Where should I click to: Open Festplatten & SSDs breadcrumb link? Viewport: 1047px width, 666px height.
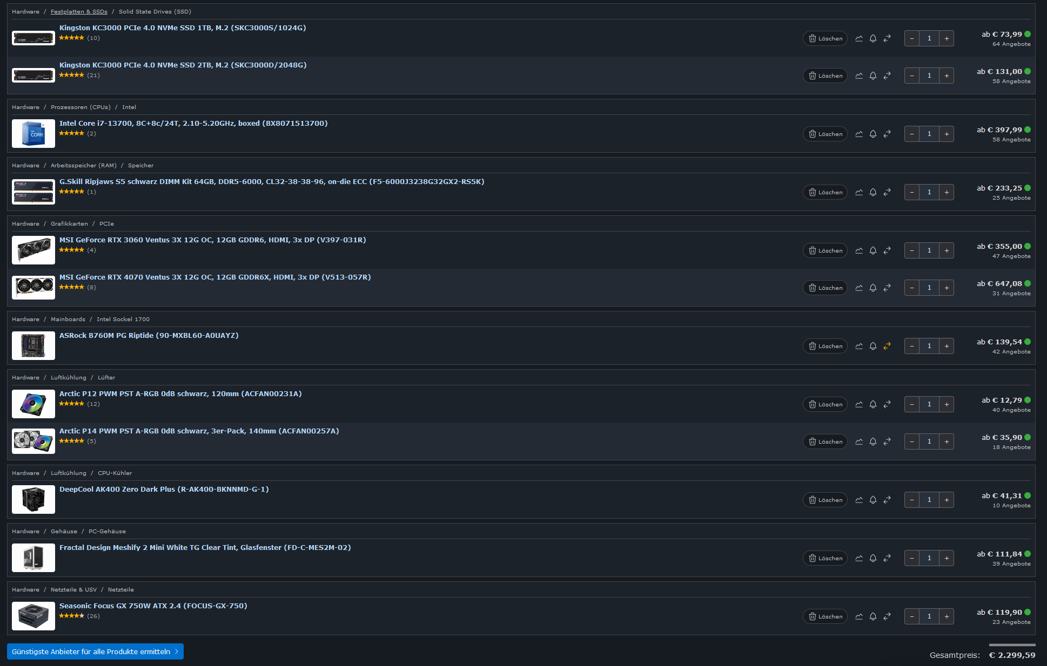79,11
